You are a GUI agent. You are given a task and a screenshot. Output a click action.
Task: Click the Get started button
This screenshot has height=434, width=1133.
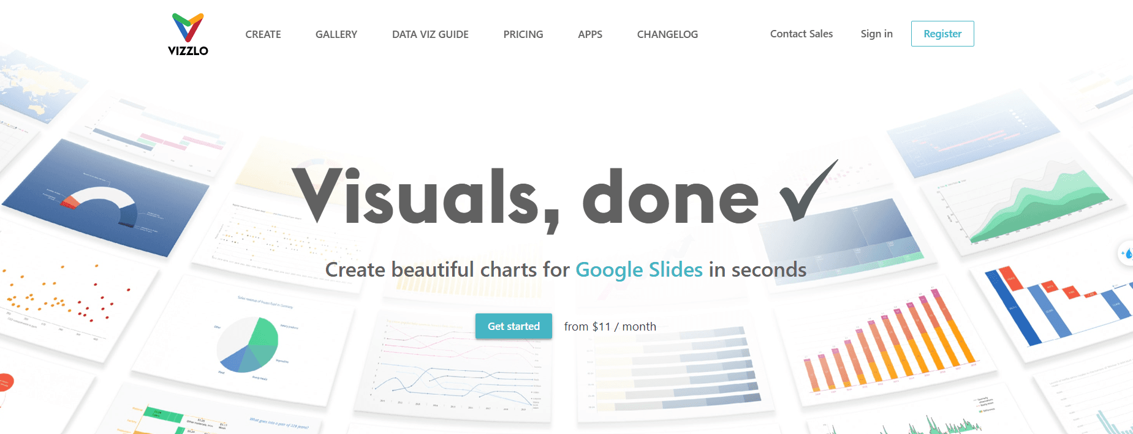[x=513, y=326]
